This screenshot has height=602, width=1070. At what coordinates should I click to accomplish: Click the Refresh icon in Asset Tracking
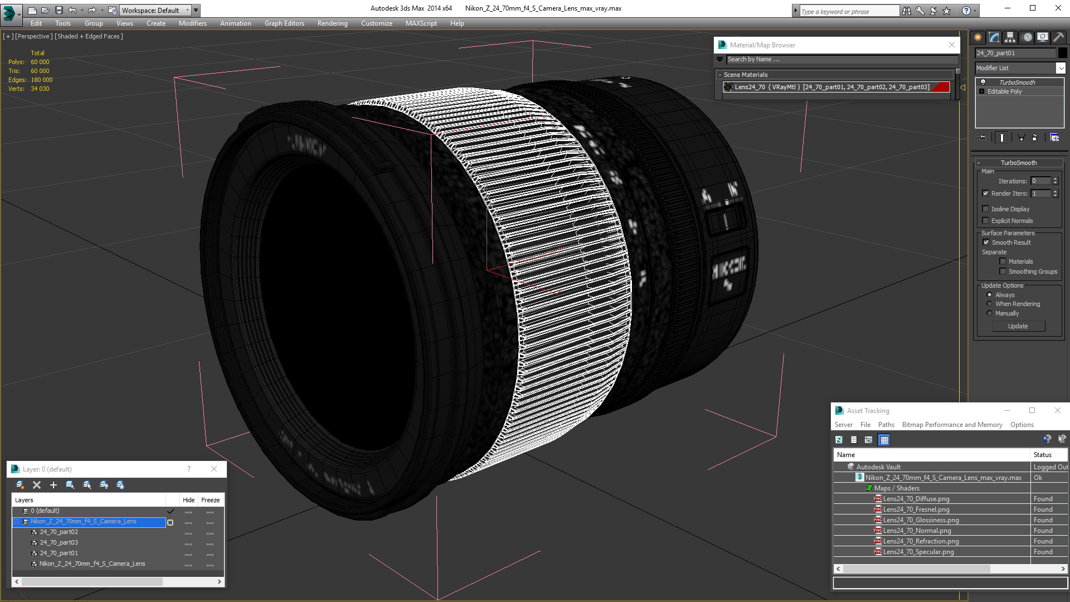pyautogui.click(x=839, y=440)
